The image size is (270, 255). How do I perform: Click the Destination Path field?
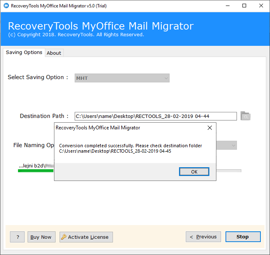[156, 116]
